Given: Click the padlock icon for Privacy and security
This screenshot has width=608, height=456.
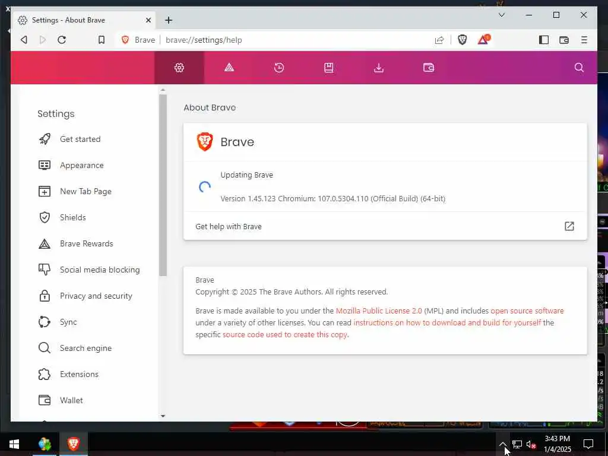Looking at the screenshot, I should (45, 296).
